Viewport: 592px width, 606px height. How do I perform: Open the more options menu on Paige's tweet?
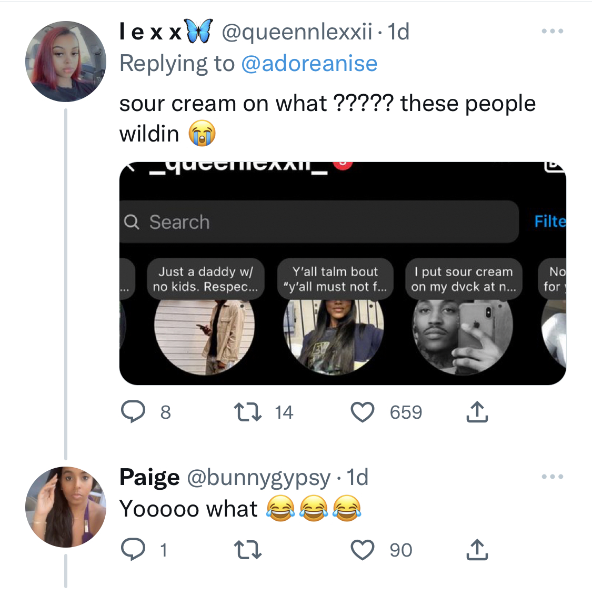[x=552, y=477]
